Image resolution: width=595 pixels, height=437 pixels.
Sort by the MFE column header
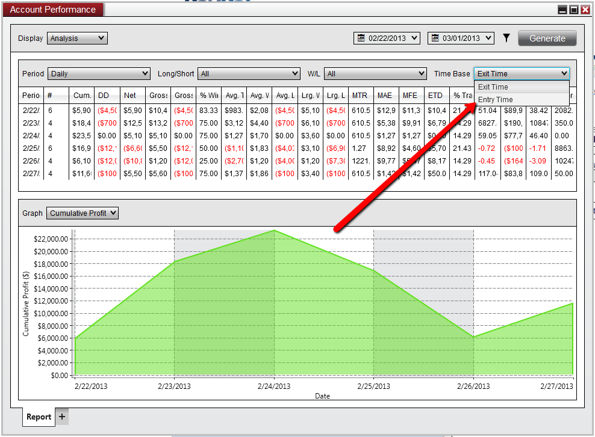click(x=412, y=96)
